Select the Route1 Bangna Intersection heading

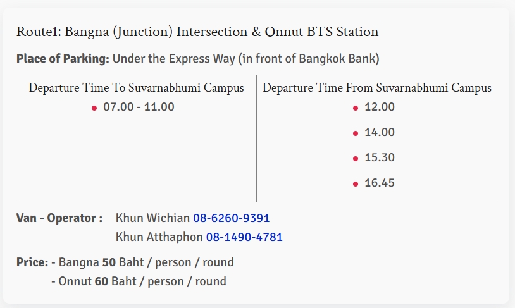click(197, 32)
